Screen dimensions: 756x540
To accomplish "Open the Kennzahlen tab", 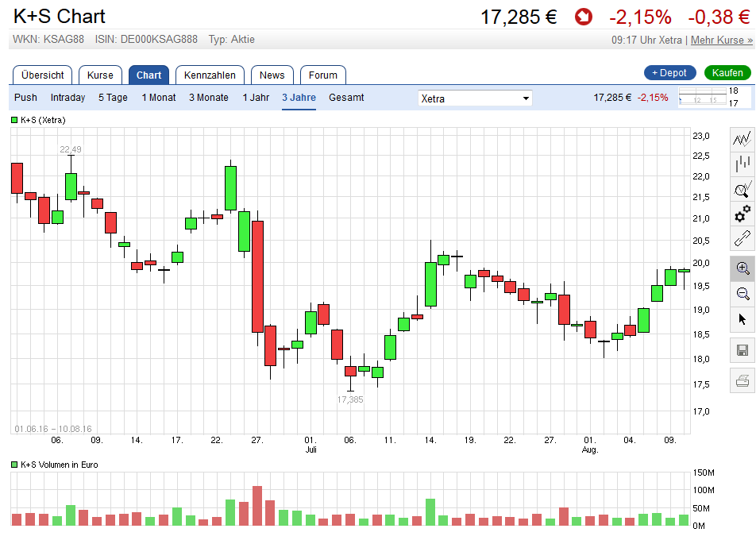I will coord(210,75).
